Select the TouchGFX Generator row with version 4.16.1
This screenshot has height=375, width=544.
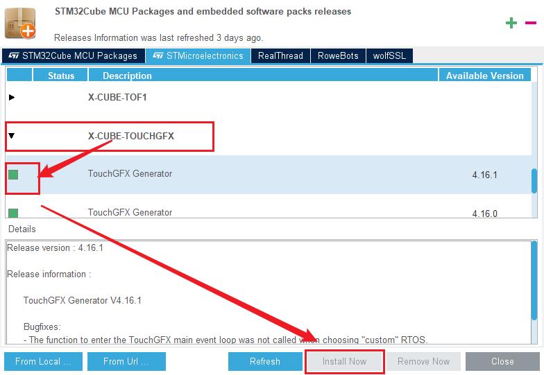[x=268, y=175]
